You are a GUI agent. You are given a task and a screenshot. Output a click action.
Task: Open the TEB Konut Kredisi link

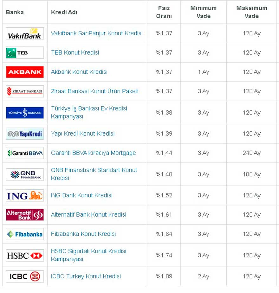click(75, 52)
